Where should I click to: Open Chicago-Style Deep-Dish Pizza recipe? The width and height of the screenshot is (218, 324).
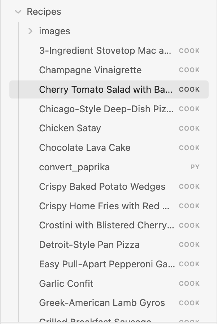click(105, 109)
